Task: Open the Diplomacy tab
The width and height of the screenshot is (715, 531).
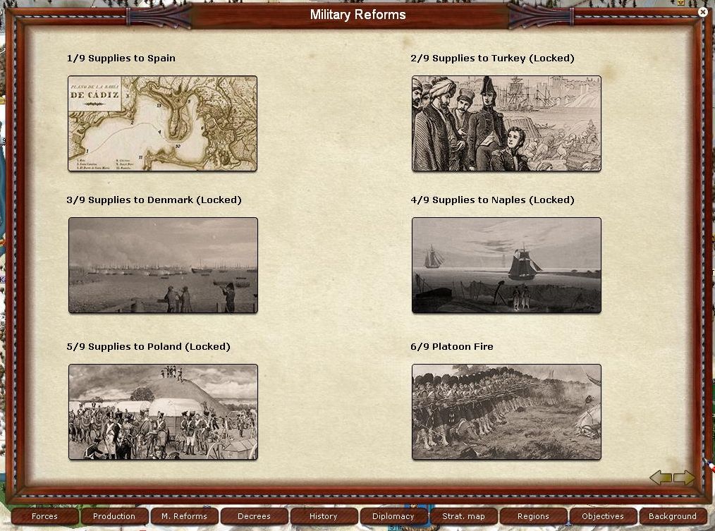Action: tap(393, 516)
